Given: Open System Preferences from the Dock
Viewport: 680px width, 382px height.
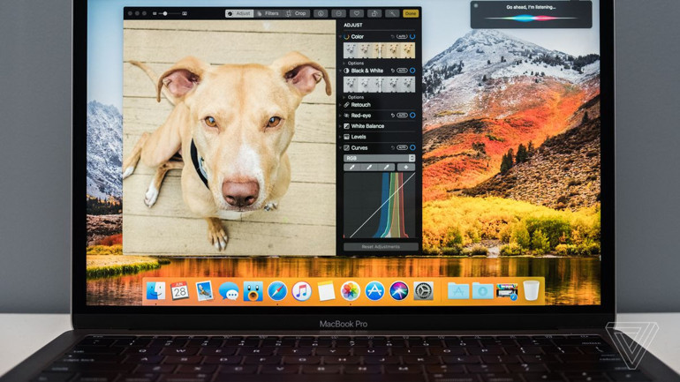Looking at the screenshot, I should coord(423,290).
